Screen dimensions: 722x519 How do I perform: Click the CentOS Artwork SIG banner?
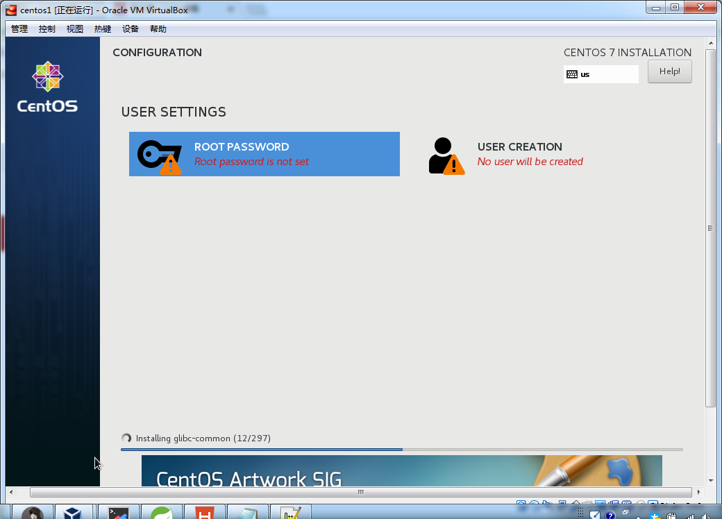click(401, 470)
